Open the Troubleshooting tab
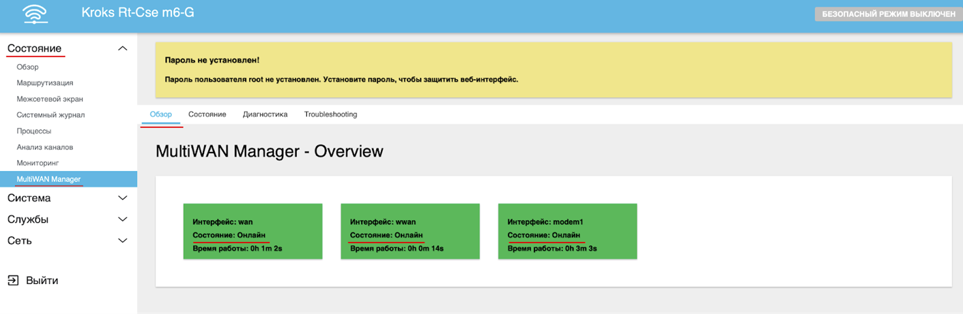The image size is (963, 314). click(330, 114)
